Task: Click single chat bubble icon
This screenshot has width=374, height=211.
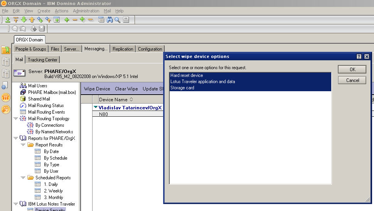Action: 15,29
